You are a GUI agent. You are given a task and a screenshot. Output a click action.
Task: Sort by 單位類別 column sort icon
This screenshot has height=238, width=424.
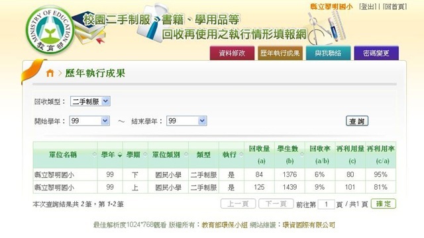pyautogui.click(x=186, y=155)
